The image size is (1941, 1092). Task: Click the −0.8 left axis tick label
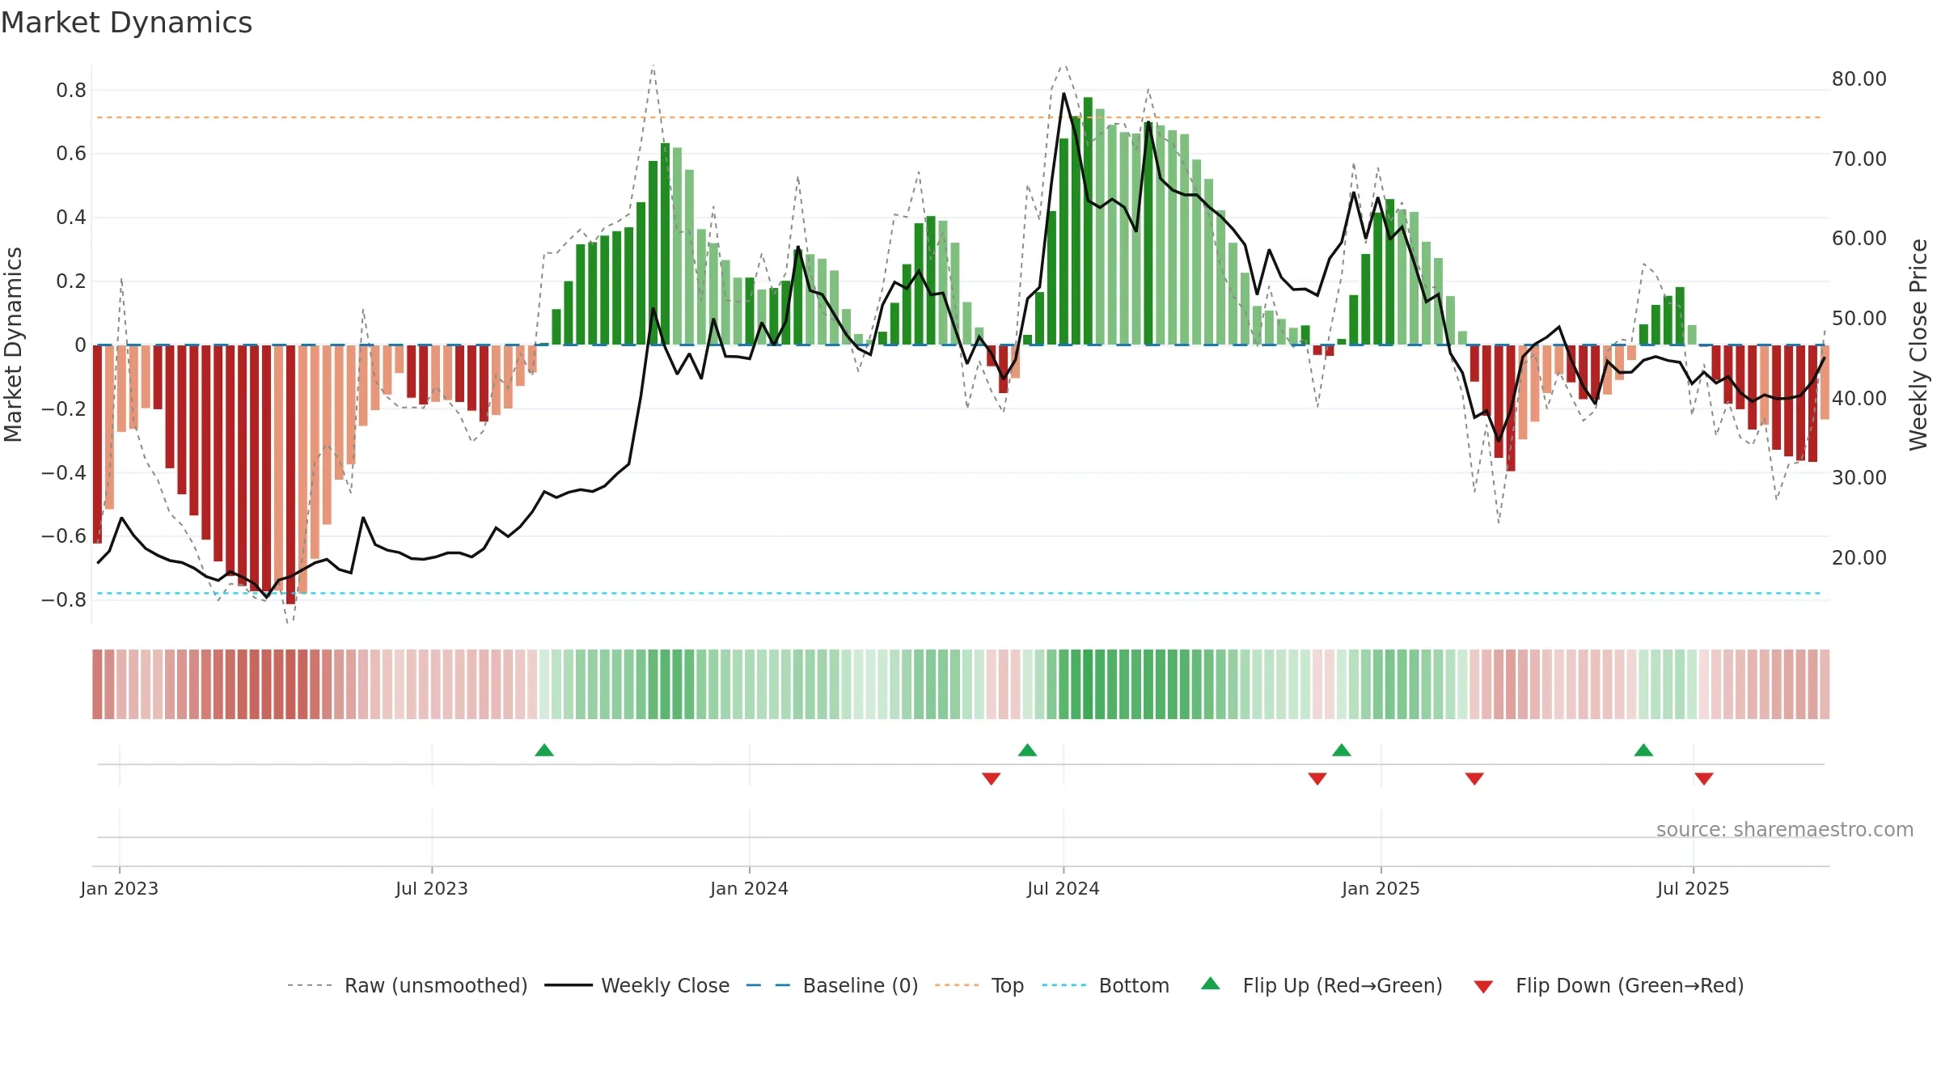[x=64, y=599]
